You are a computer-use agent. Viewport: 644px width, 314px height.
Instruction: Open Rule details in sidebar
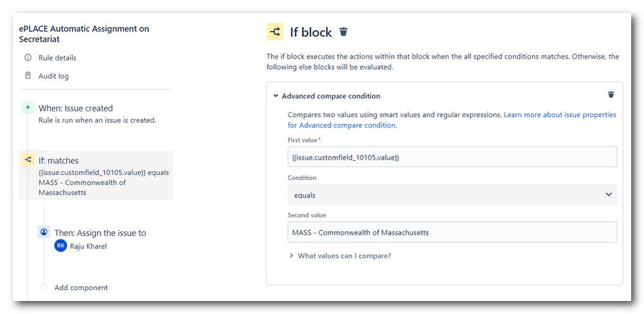(57, 58)
